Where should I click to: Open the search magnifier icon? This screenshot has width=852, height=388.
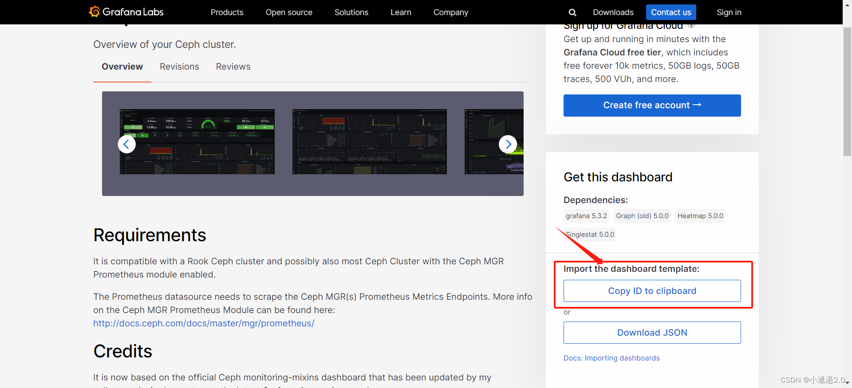tap(572, 12)
